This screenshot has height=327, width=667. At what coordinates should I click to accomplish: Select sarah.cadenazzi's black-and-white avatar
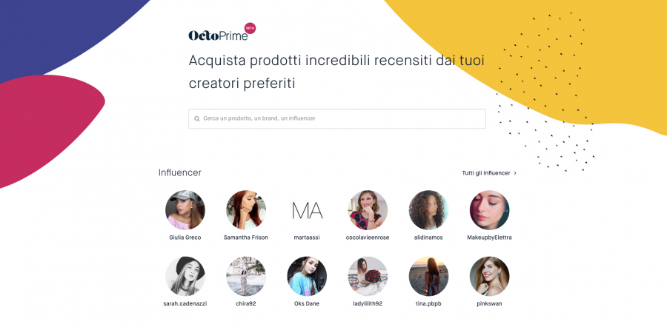(x=185, y=276)
